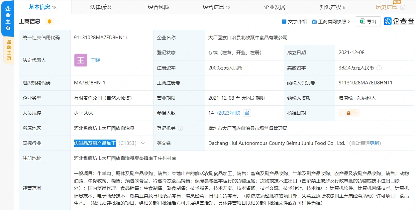Click credit code 91131028MA7ED8HN11 under 统一社会信用代码
The image size is (416, 210).
coord(101,38)
